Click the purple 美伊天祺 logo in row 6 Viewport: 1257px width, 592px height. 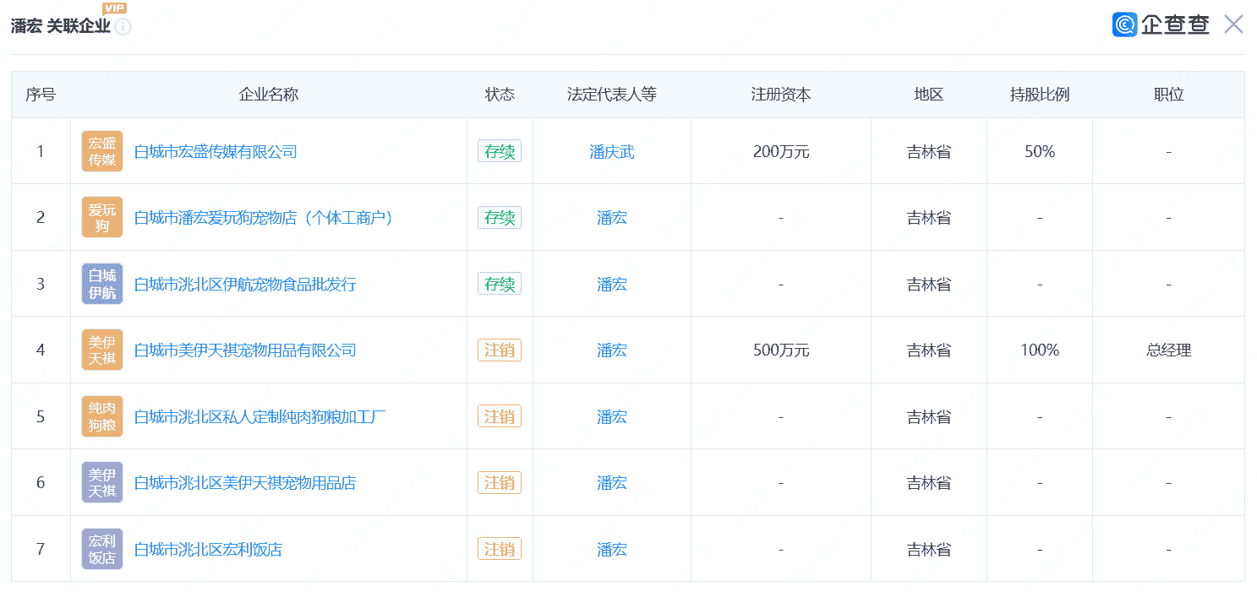coord(102,483)
